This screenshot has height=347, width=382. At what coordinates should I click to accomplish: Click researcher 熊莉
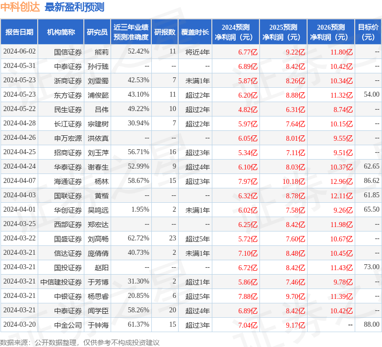point(102,52)
